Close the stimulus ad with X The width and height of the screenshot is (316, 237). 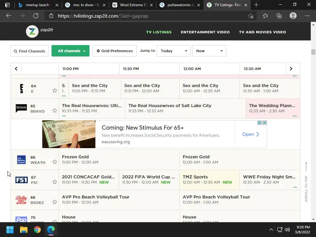click(x=264, y=123)
